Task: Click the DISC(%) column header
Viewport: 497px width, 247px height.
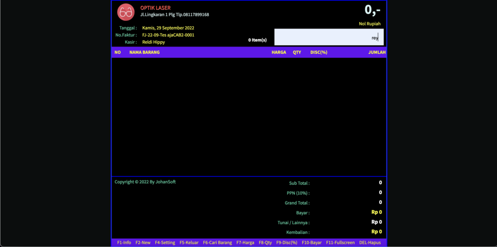Action: (318, 52)
